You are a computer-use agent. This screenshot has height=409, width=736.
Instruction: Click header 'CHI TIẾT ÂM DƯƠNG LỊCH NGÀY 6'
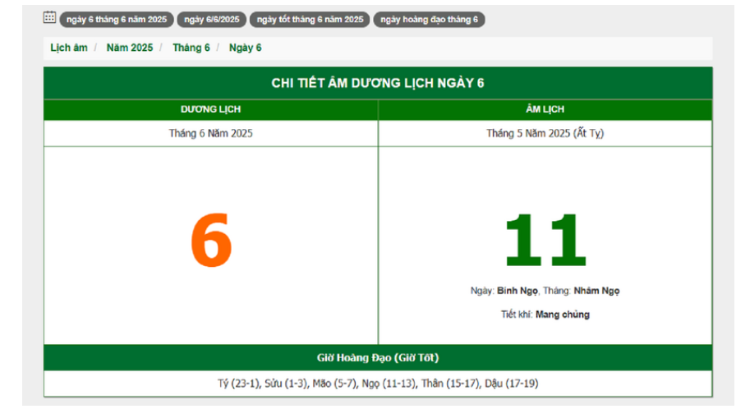(x=378, y=83)
